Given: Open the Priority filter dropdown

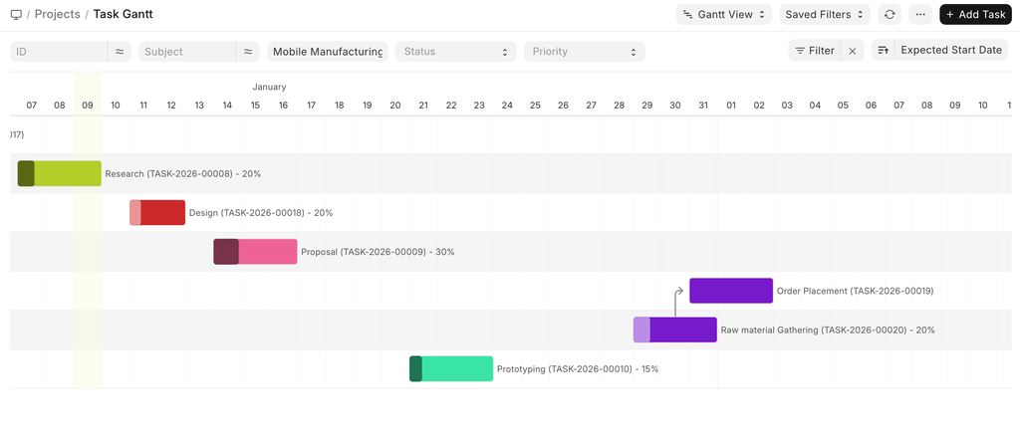Looking at the screenshot, I should [584, 52].
